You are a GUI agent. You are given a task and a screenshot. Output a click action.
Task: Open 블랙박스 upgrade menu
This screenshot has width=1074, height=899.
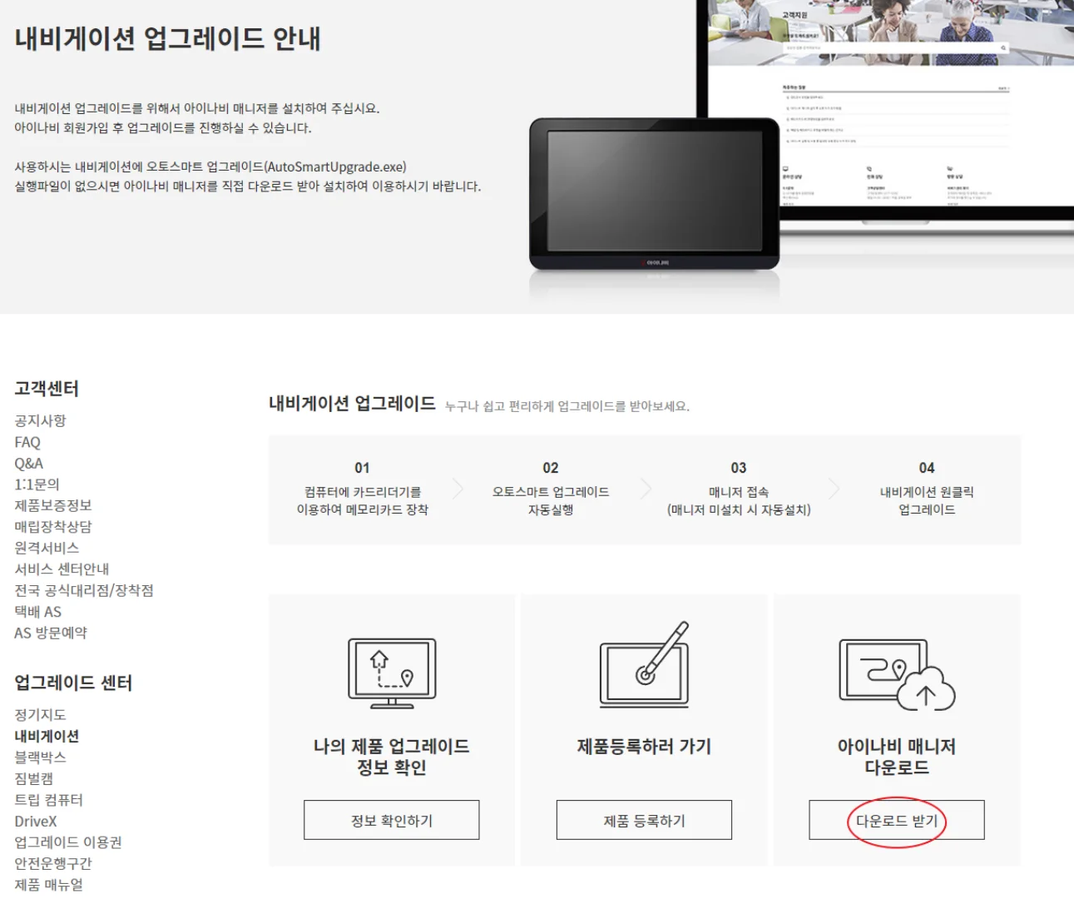pyautogui.click(x=40, y=757)
